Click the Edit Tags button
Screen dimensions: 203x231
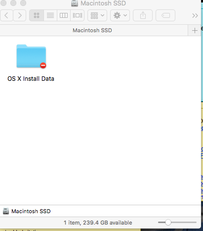165,15
